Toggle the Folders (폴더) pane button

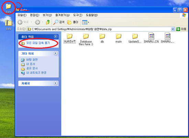pyautogui.click(x=73, y=22)
